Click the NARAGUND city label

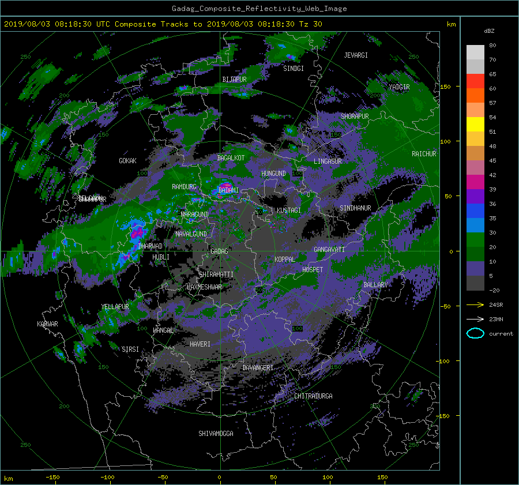[x=195, y=215]
